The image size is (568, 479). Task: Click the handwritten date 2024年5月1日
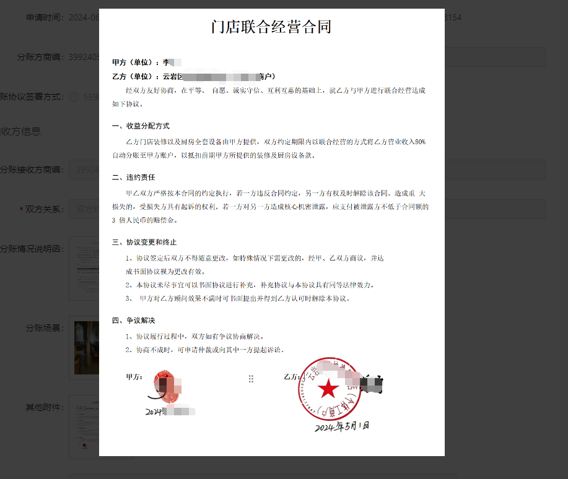[x=343, y=427]
